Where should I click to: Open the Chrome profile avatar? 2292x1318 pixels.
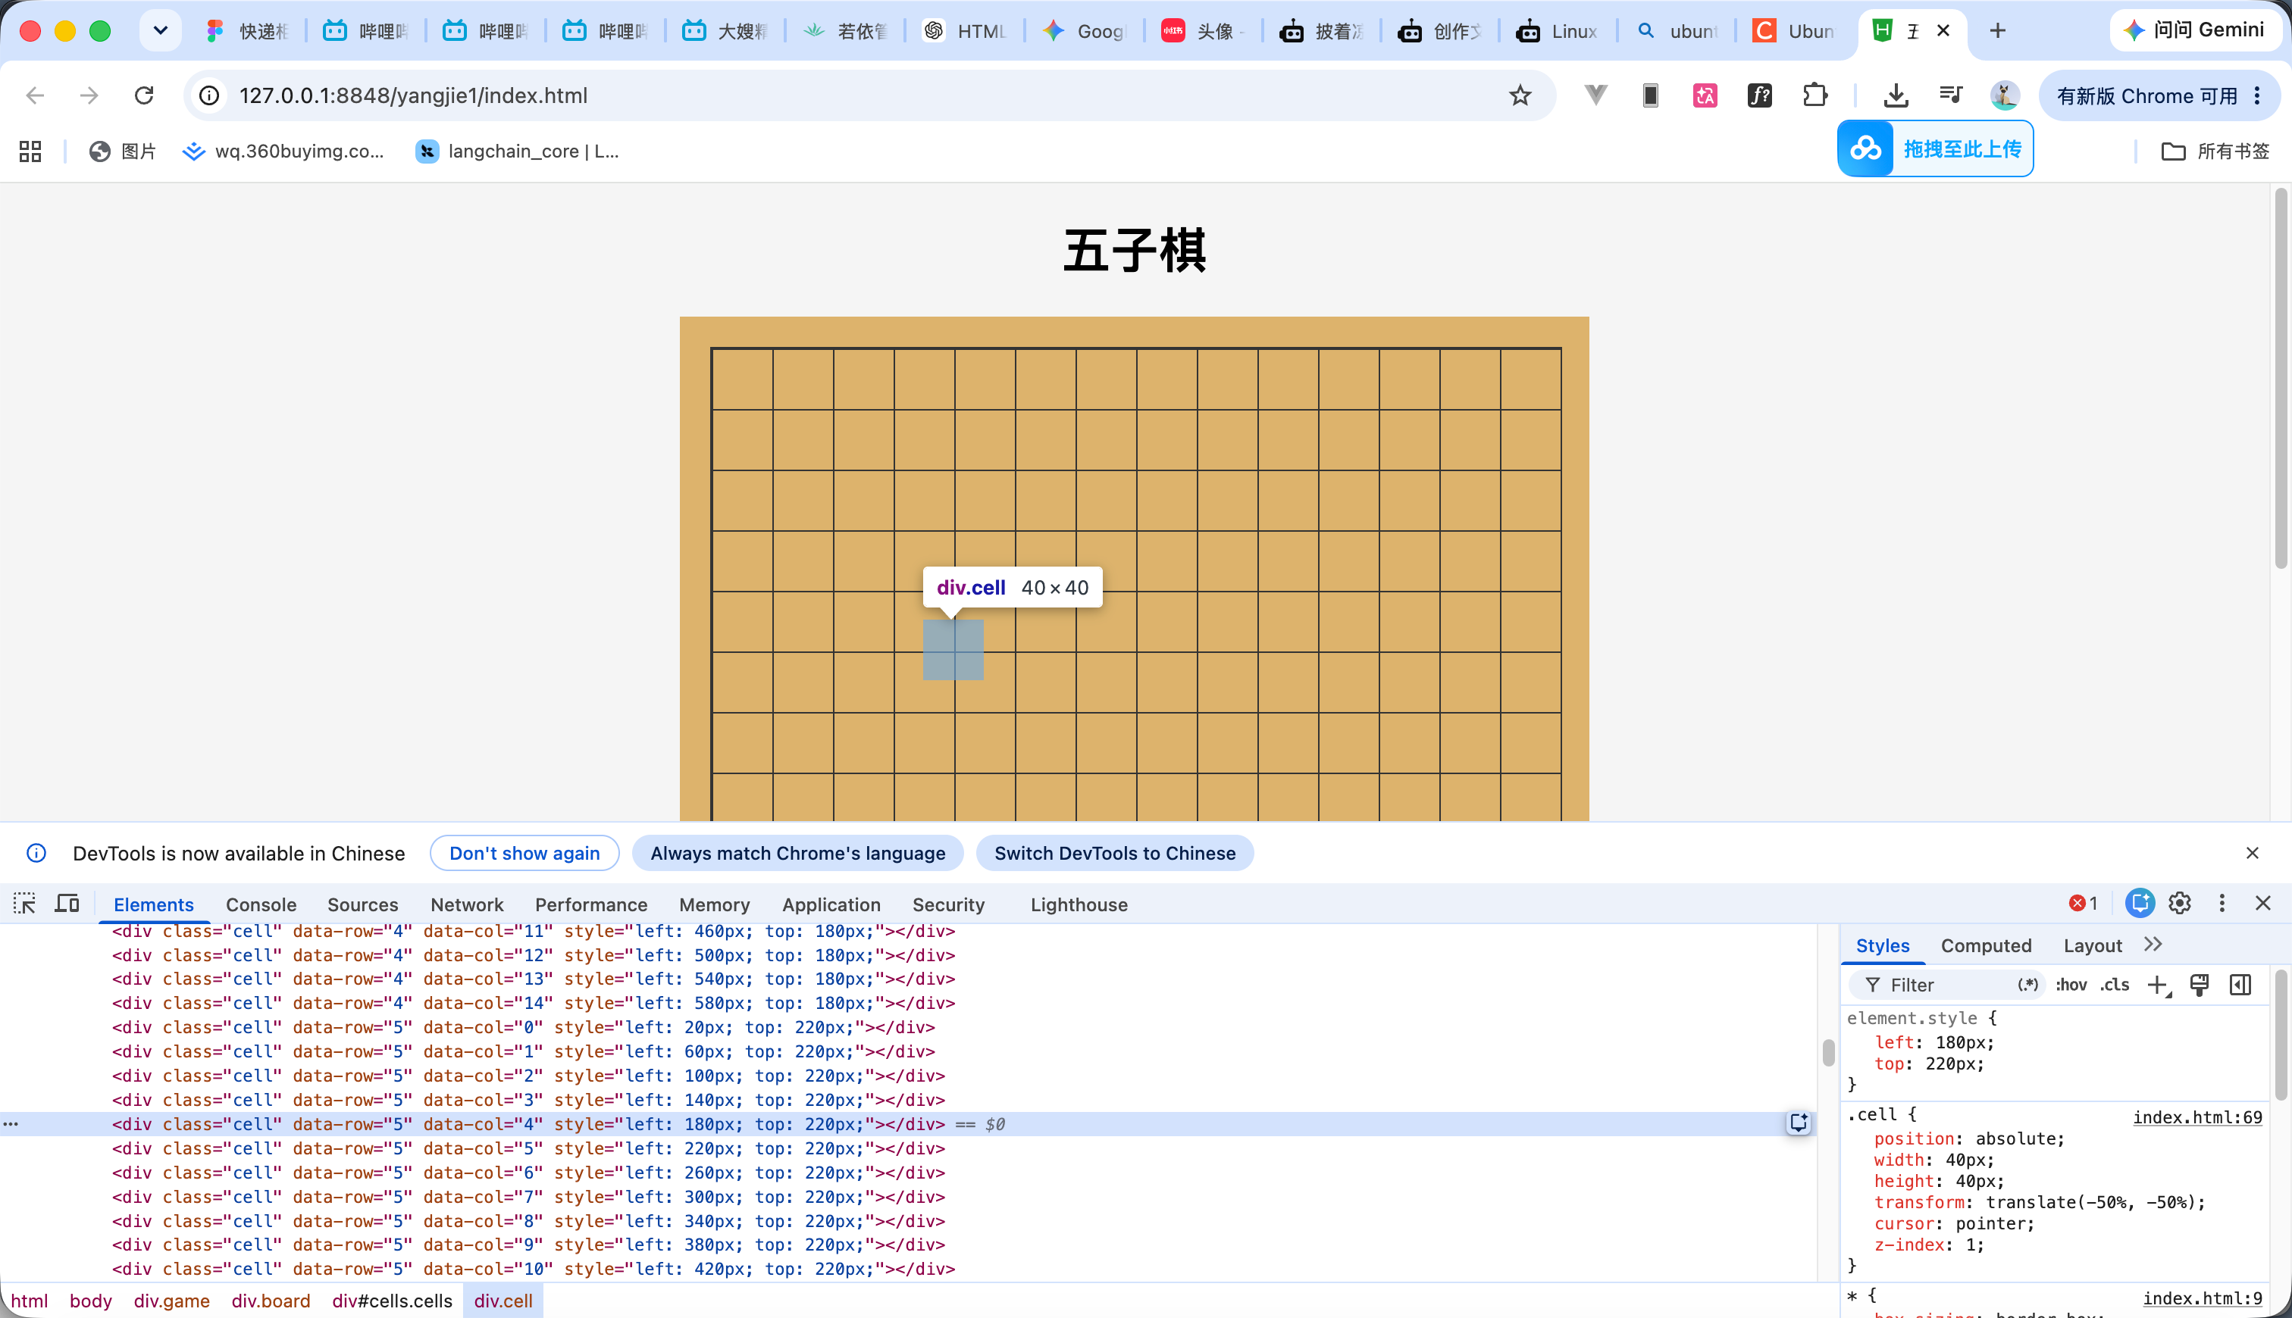click(2004, 95)
